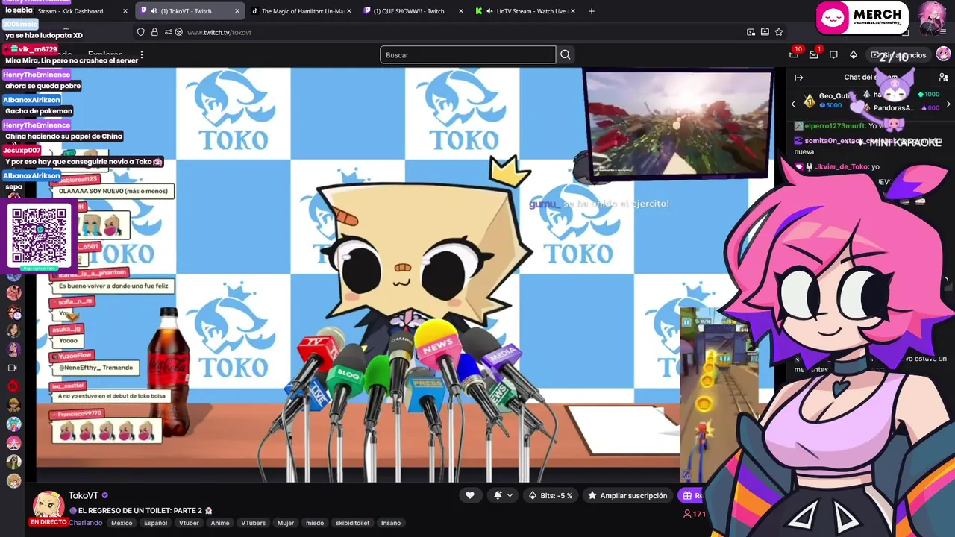Click the miedo tag
Image resolution: width=955 pixels, height=537 pixels.
pyautogui.click(x=315, y=523)
